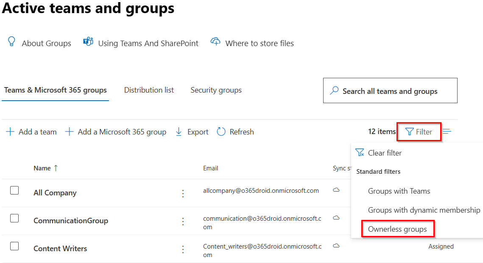Viewport: 483px width, 263px height.
Task: Click the Refresh icon to reload groups
Action: tap(221, 131)
